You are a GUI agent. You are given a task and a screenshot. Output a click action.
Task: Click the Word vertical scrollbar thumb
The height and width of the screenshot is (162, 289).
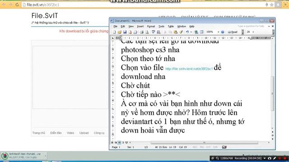272,93
